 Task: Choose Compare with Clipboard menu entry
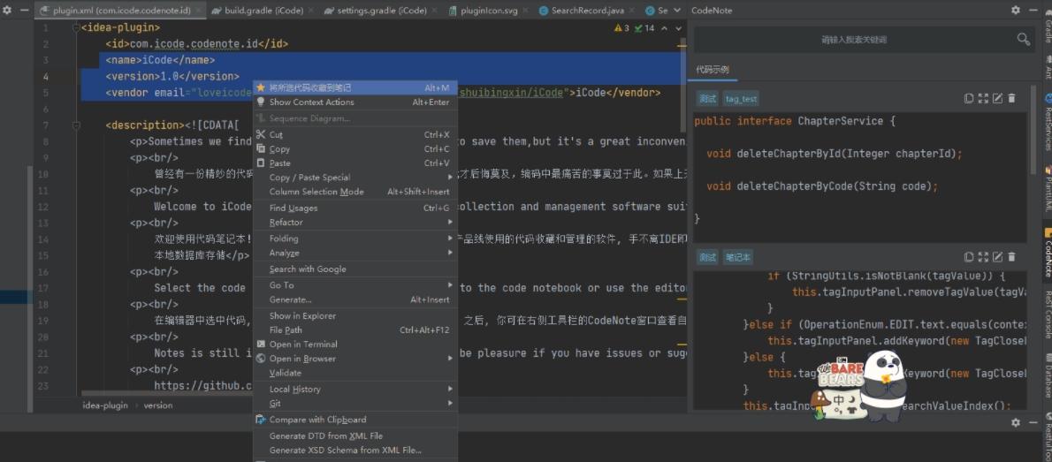pos(316,420)
